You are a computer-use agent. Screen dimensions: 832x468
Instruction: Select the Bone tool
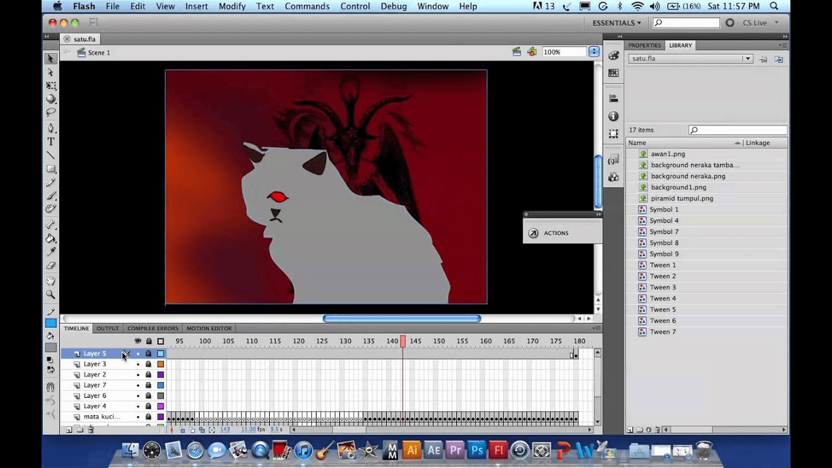[x=51, y=225]
